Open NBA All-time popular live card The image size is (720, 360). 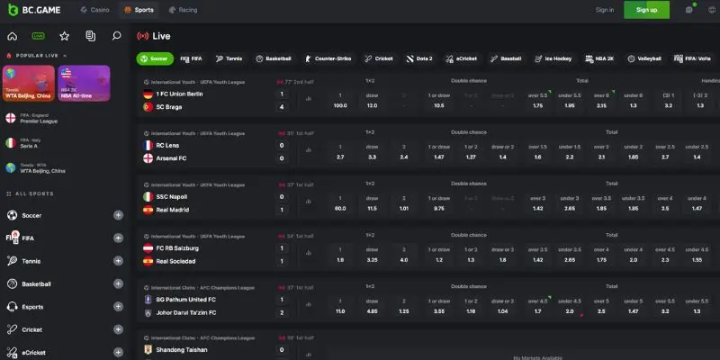[84, 83]
